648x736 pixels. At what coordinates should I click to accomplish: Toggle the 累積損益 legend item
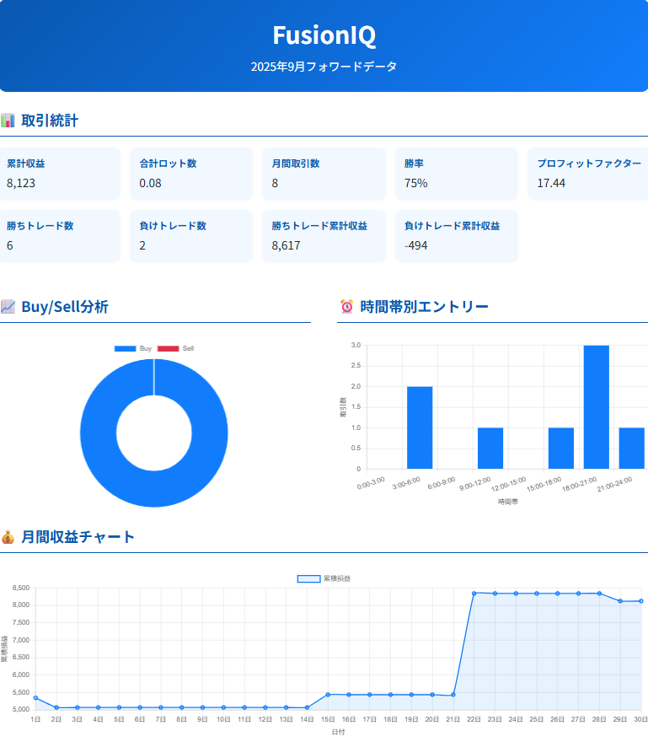coord(324,578)
